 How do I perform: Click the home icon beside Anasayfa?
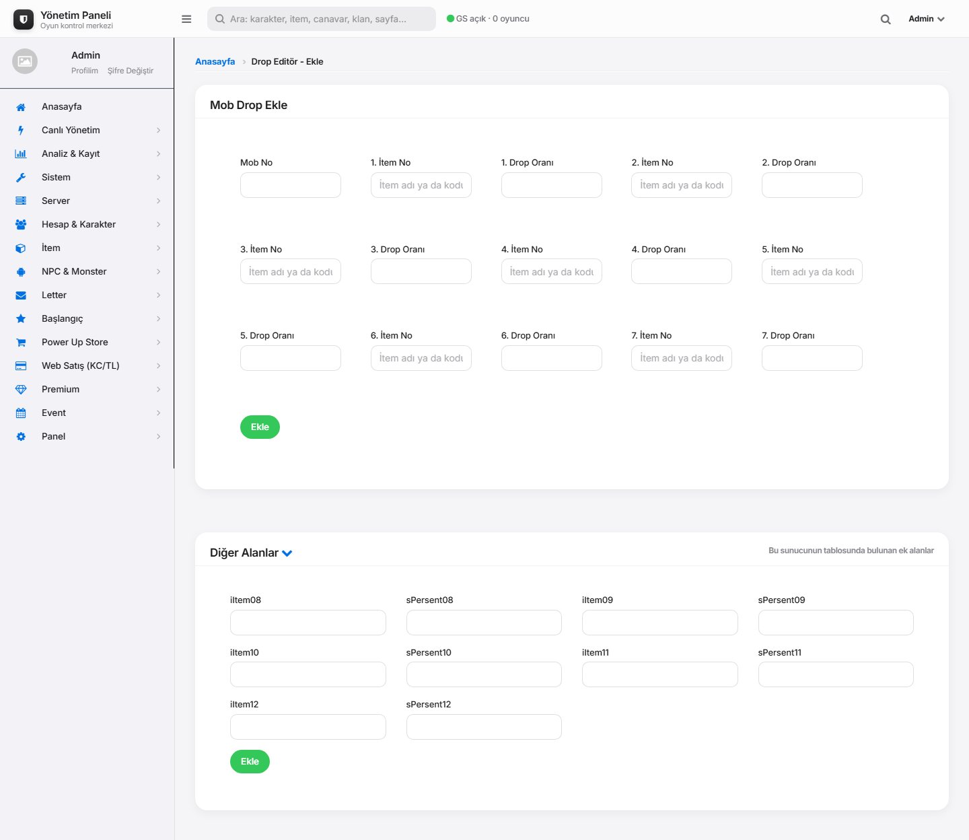click(x=21, y=107)
